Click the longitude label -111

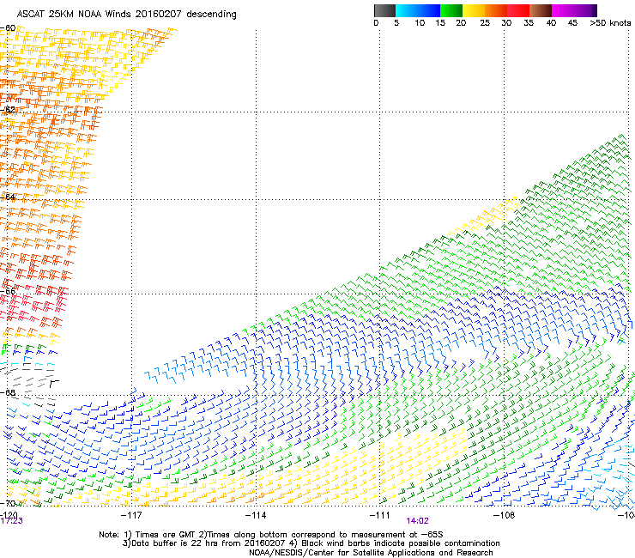(380, 515)
